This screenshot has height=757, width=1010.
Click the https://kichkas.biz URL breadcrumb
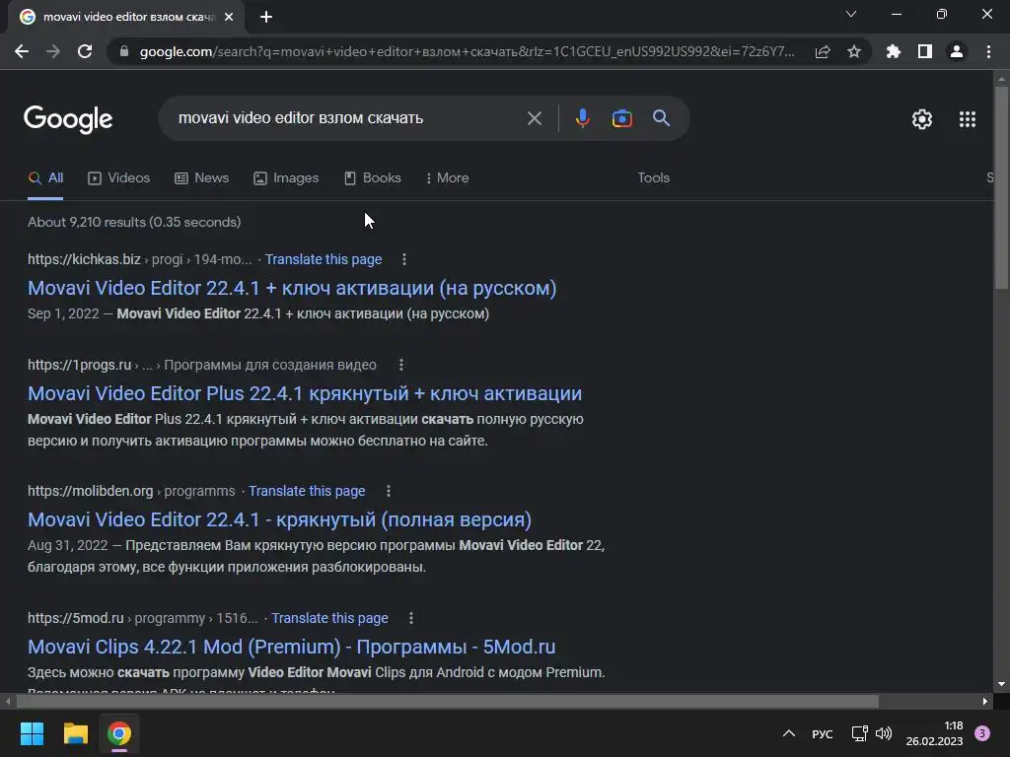(x=84, y=259)
